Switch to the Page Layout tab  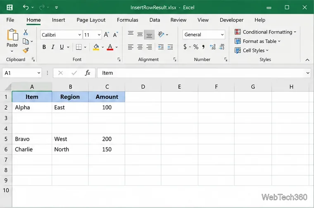91,20
